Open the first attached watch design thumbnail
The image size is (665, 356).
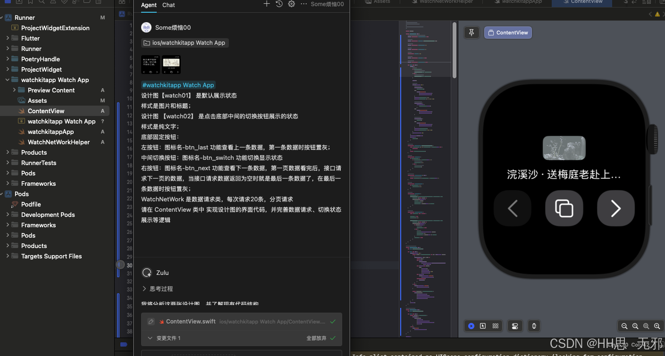coord(151,65)
